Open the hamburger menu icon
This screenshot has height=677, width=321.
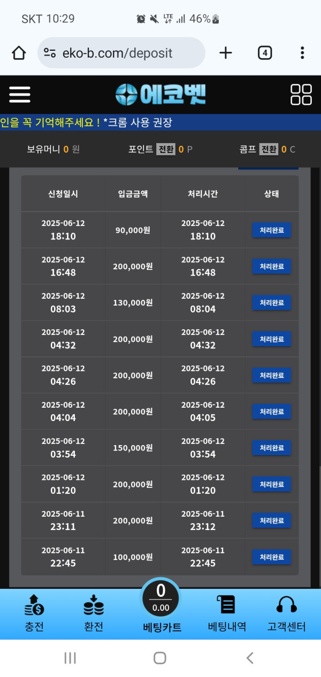coord(20,95)
